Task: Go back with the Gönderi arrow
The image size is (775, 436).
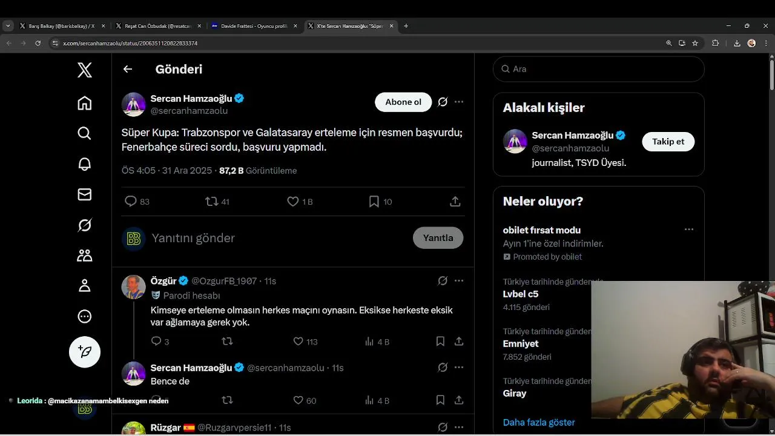Action: coord(128,69)
